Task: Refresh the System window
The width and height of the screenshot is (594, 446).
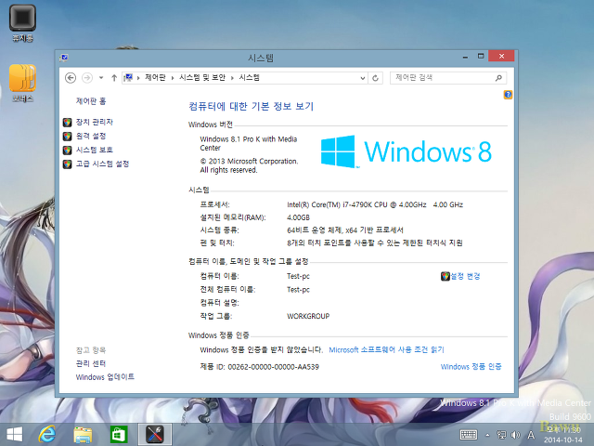Action: click(x=375, y=78)
